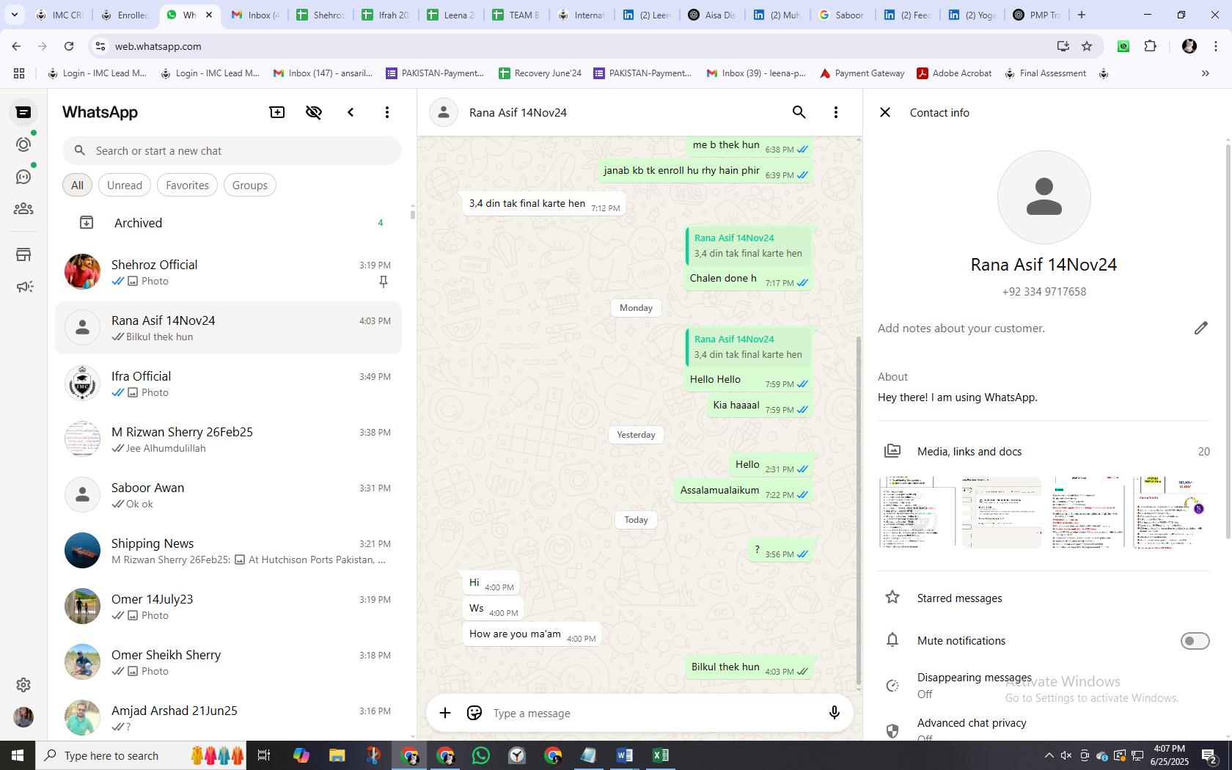This screenshot has height=770, width=1232.
Task: Open Payment Gateway bookmark
Action: point(862,73)
